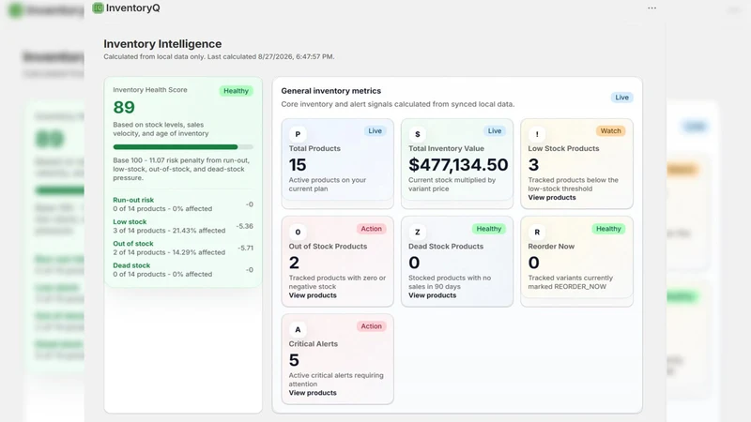Viewport: 751px width, 422px height.
Task: Click the health score value 89
Action: 124,107
